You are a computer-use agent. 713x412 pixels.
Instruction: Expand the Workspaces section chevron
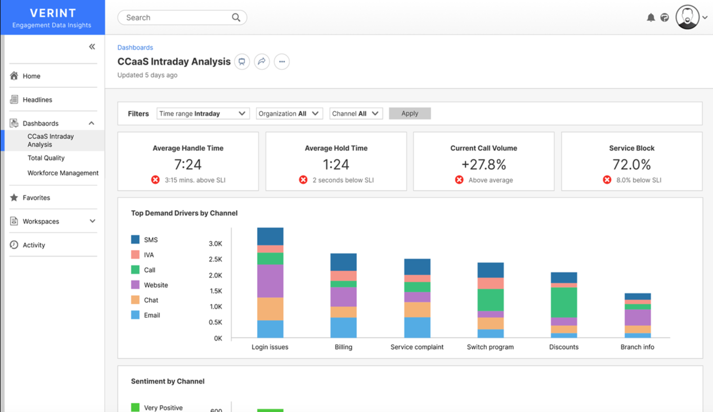92,221
